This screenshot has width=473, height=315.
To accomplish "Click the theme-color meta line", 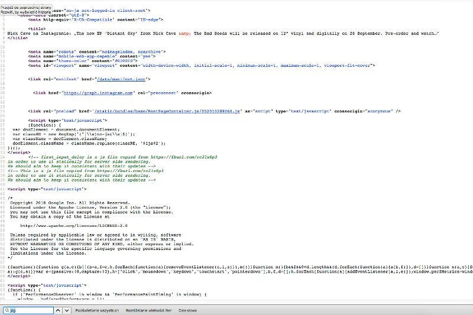I will click(83, 61).
